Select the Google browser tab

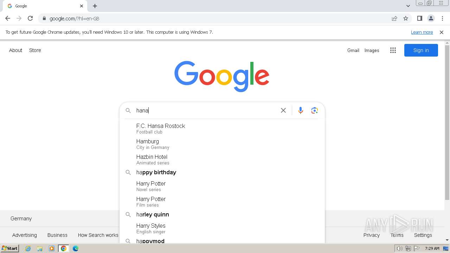tap(45, 6)
